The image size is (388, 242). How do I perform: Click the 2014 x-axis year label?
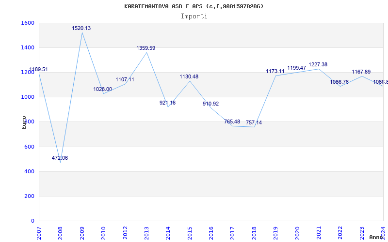168,233
